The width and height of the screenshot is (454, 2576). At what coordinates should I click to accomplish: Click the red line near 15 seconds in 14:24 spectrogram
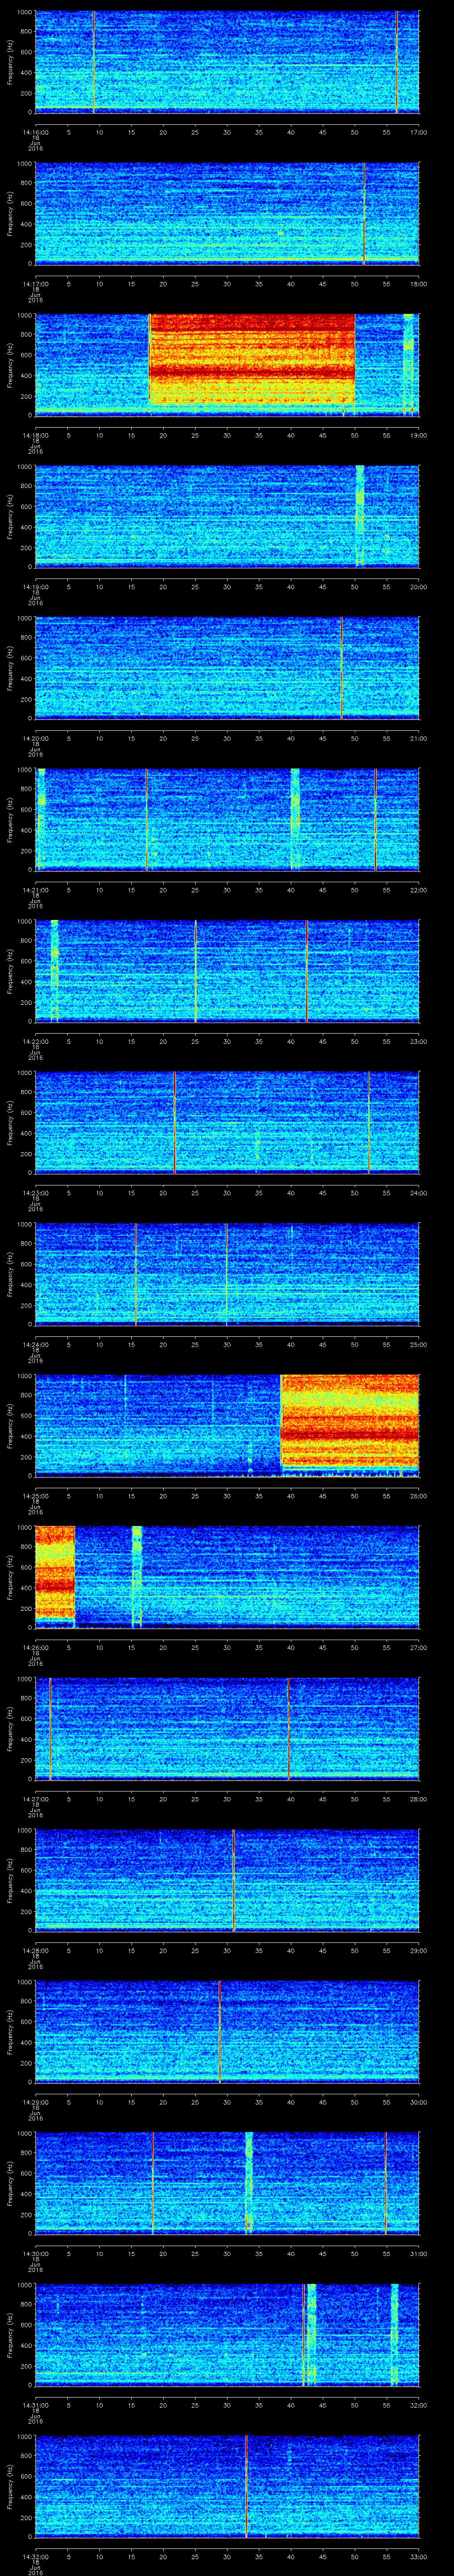pos(136,1274)
